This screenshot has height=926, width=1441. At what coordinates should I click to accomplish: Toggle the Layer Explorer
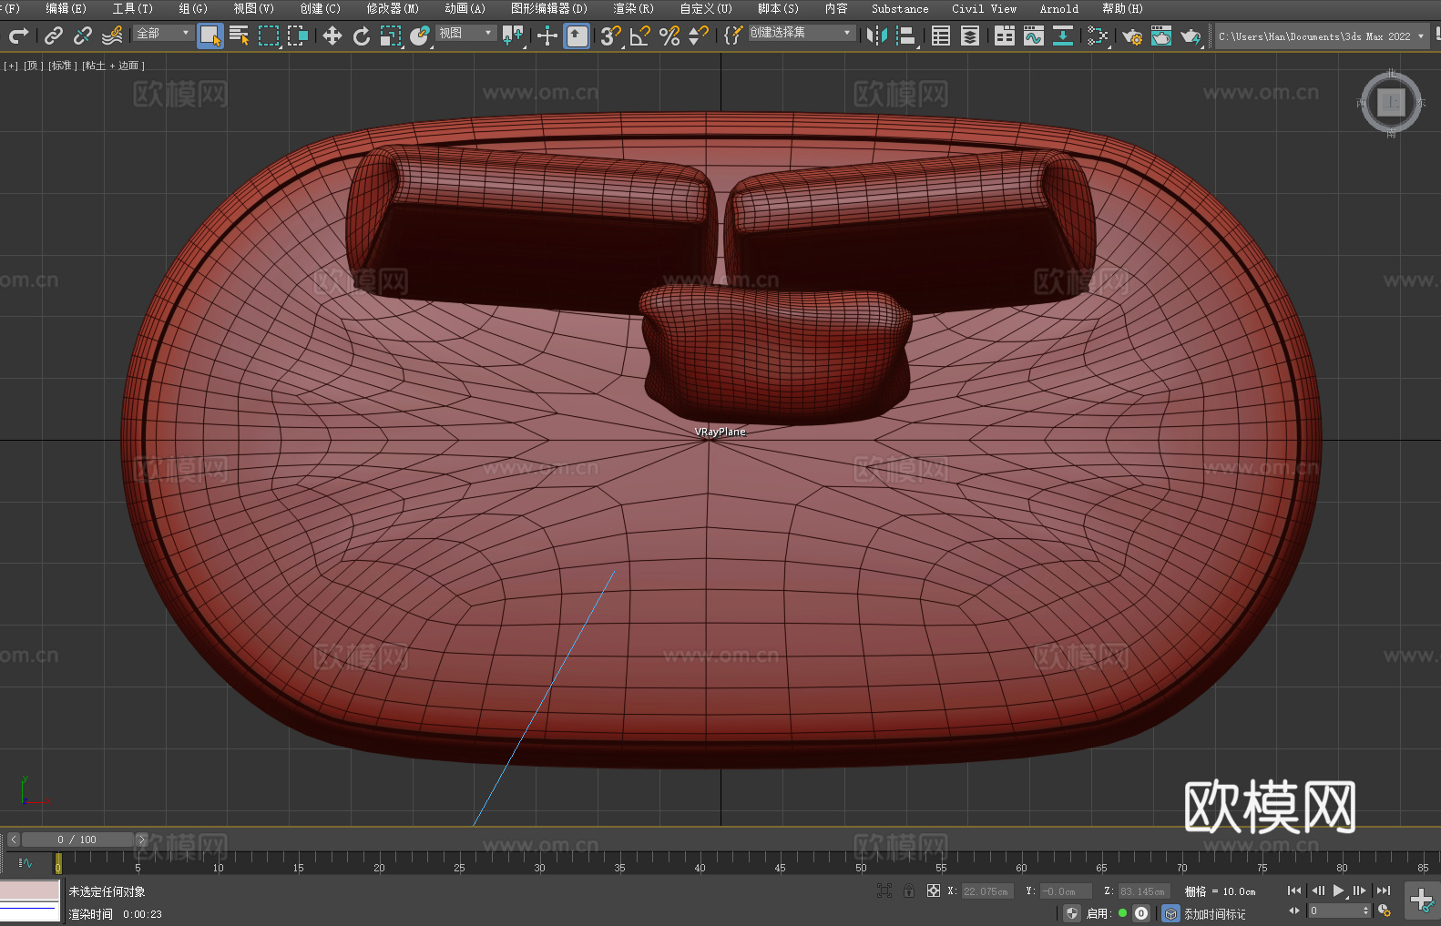pyautogui.click(x=970, y=36)
